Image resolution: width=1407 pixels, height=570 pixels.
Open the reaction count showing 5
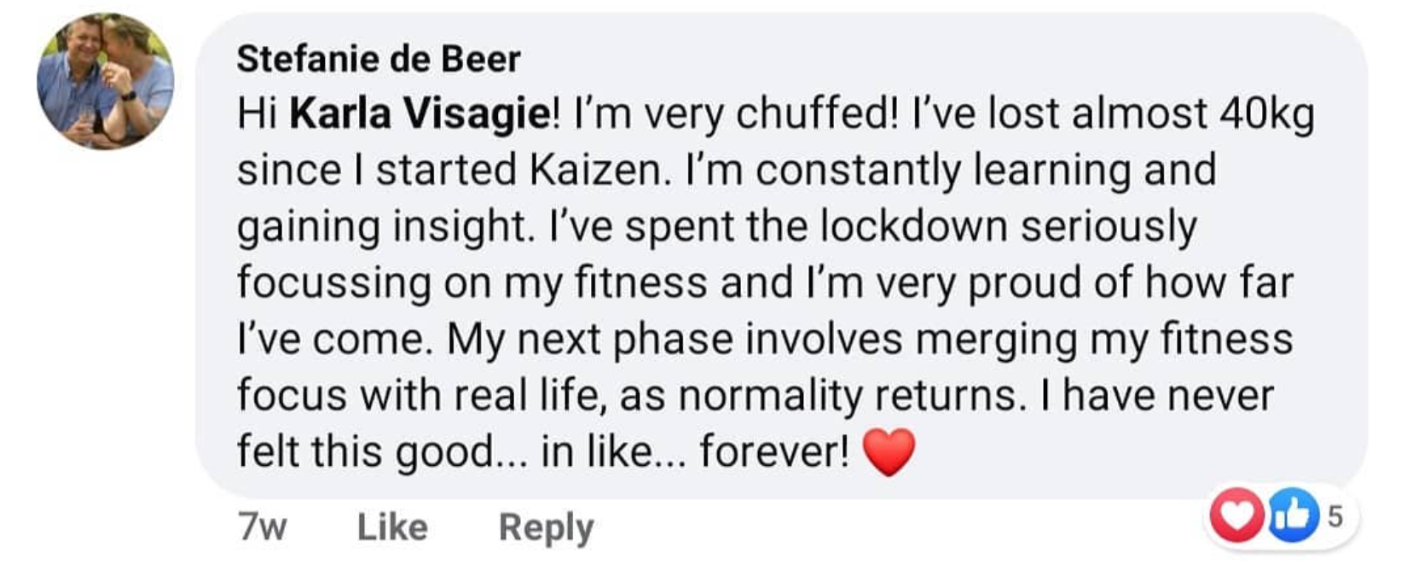(1335, 516)
